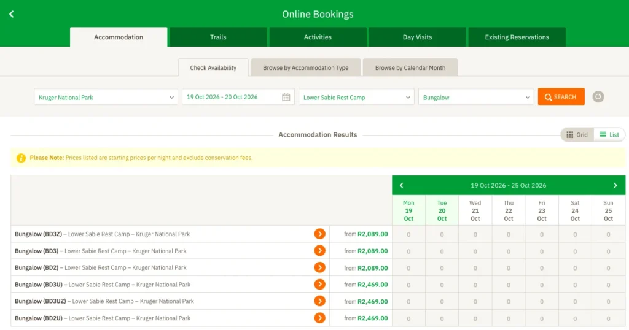This screenshot has height=330, width=629.
Task: Click the Tue 20 Oct column header
Action: point(442,210)
